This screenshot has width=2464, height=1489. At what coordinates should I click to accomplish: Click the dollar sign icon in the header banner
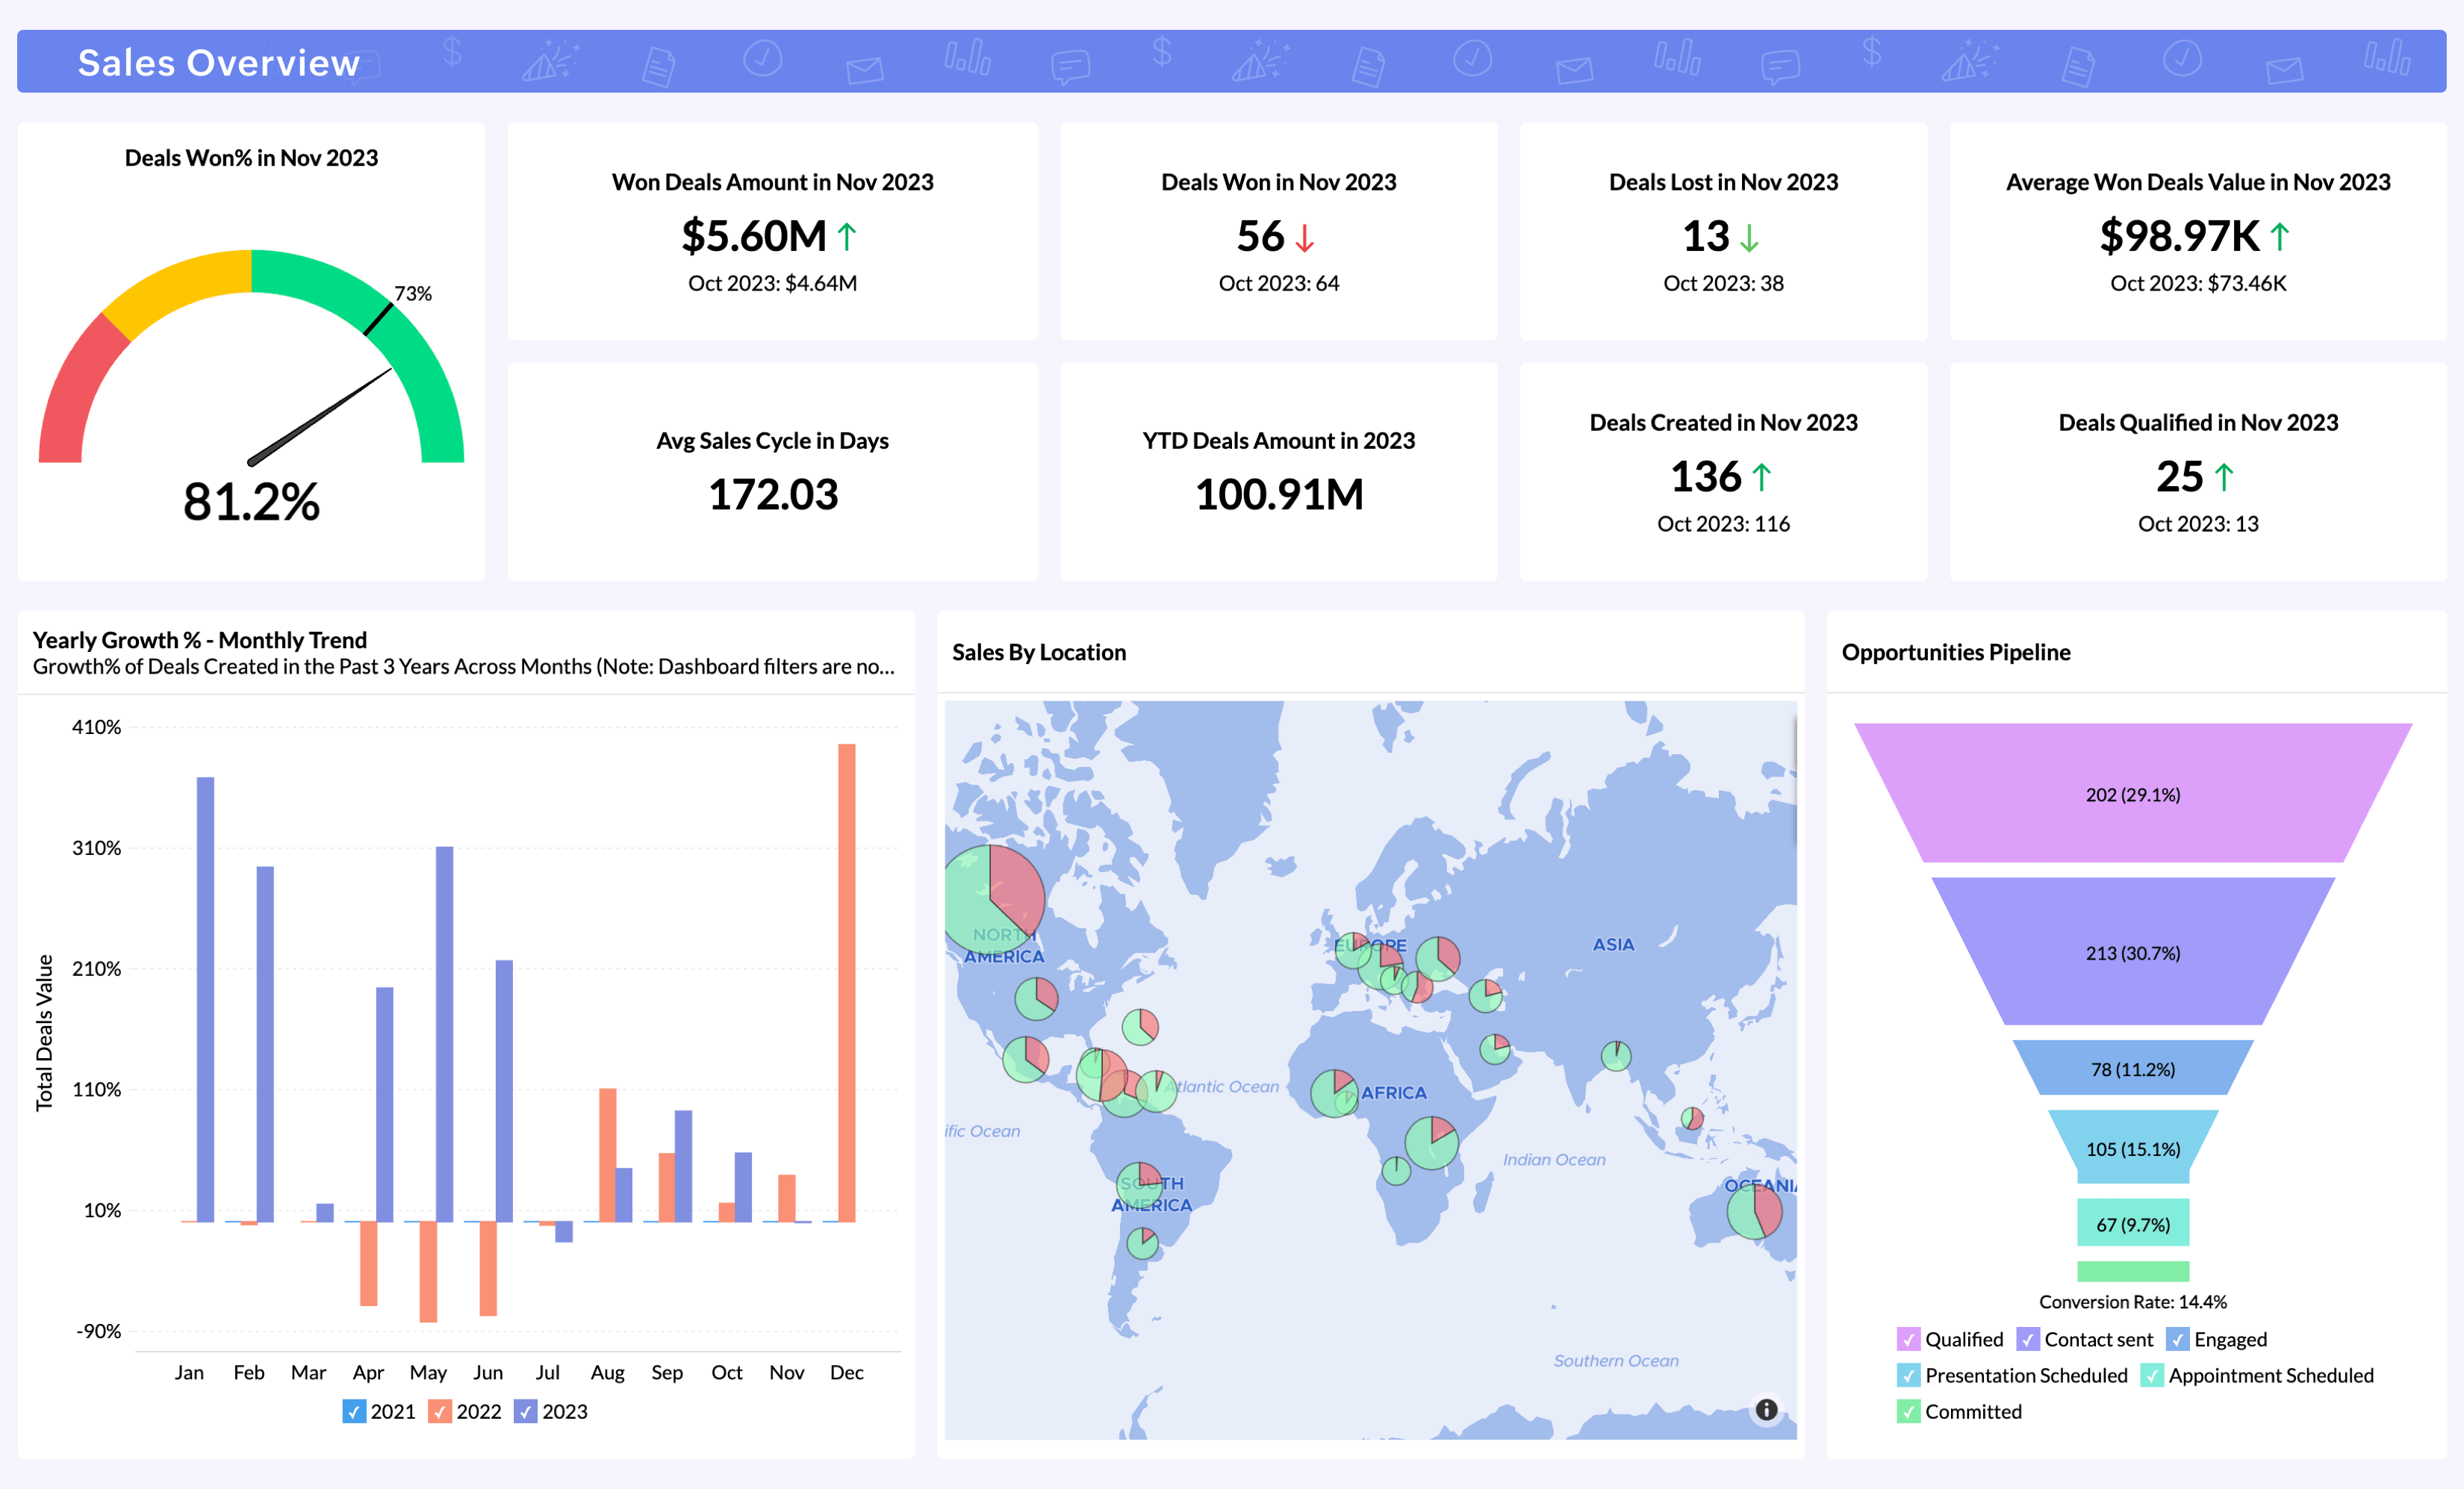[x=452, y=56]
